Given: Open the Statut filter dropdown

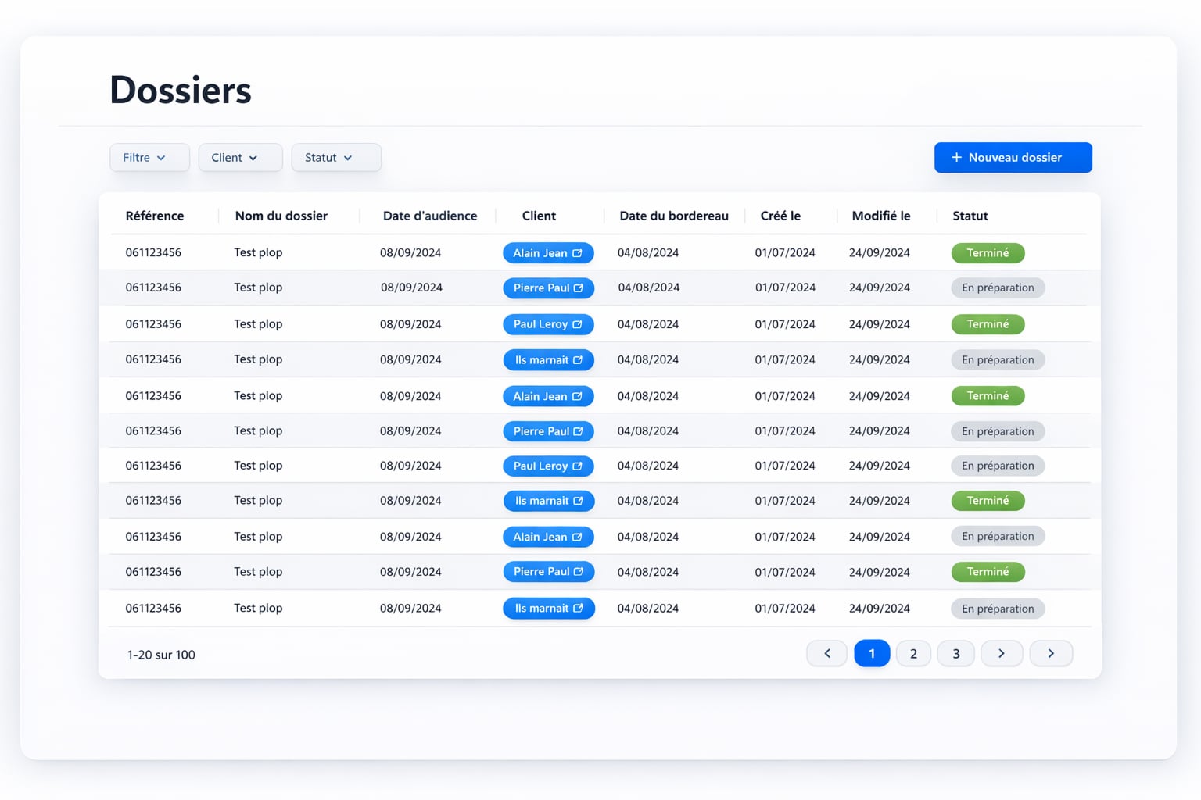Looking at the screenshot, I should [x=336, y=157].
